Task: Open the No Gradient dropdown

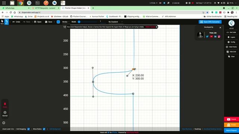Action: [115, 22]
